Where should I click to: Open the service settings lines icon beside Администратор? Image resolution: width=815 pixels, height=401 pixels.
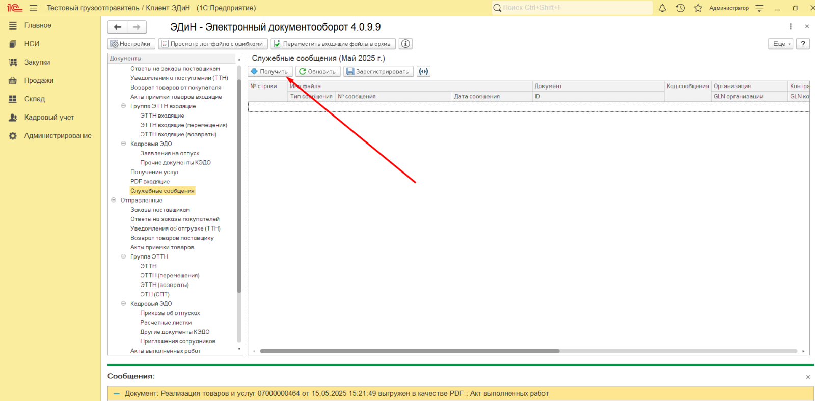pos(759,8)
